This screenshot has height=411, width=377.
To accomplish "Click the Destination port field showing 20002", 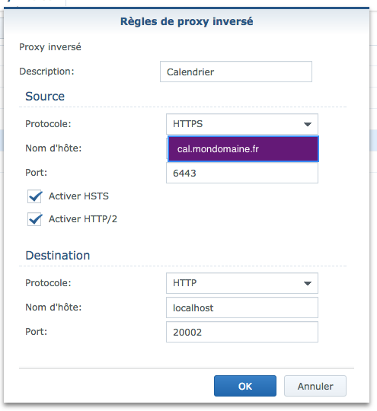I will point(242,332).
